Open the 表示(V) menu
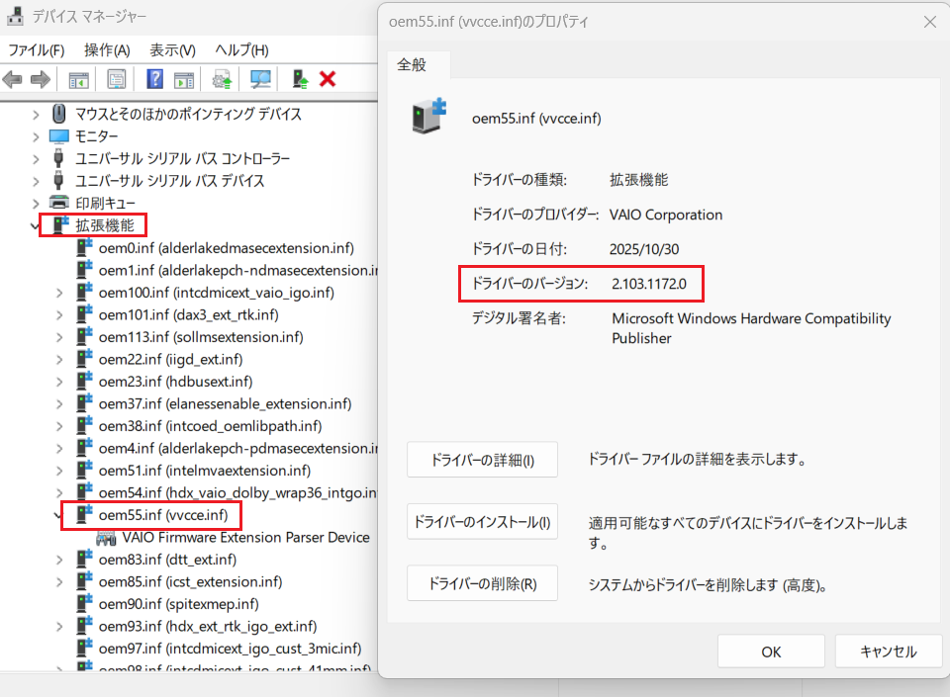Viewport: 950px width, 697px height. coord(172,50)
